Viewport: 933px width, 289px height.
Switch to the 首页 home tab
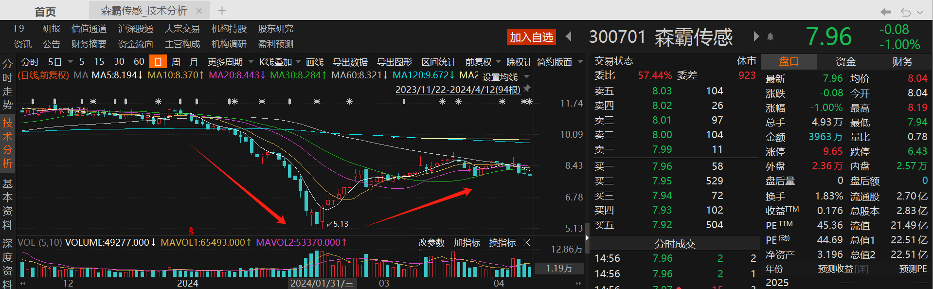tap(45, 12)
